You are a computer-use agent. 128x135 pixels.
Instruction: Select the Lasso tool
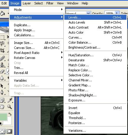2,44
